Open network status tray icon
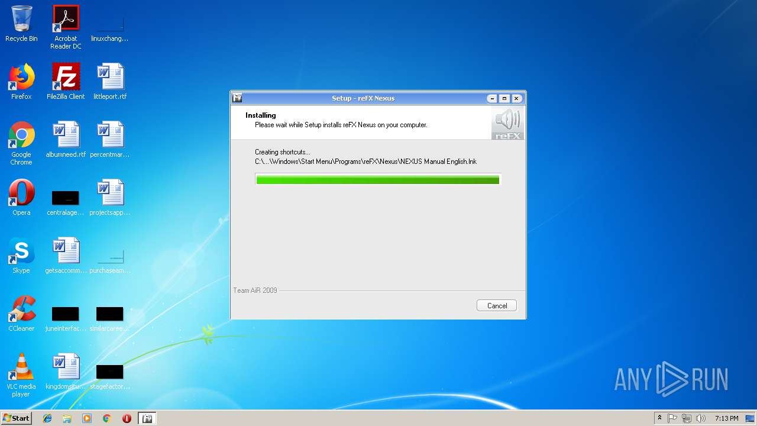 (687, 418)
